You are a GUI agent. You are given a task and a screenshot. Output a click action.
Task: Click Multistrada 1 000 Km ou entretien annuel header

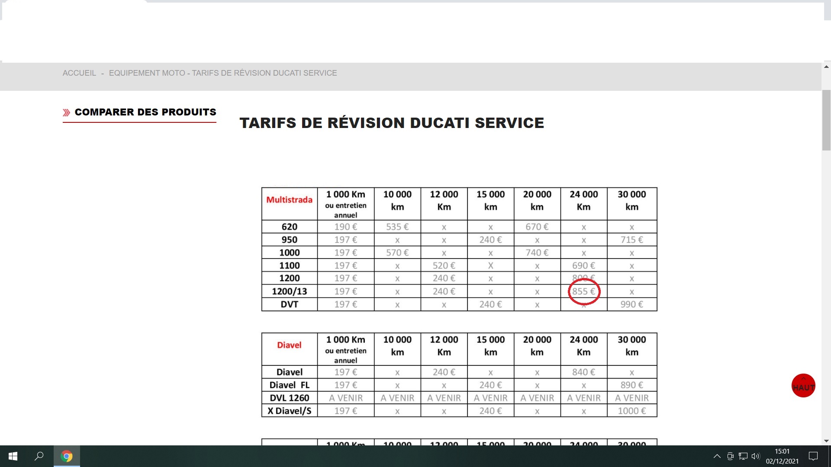(346, 204)
